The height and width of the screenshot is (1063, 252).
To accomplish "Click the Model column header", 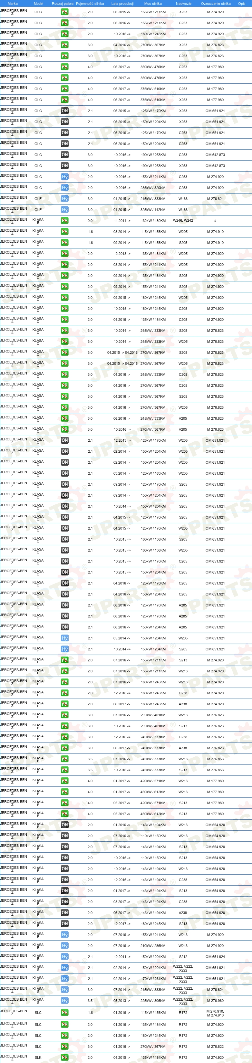I will pos(38,3).
